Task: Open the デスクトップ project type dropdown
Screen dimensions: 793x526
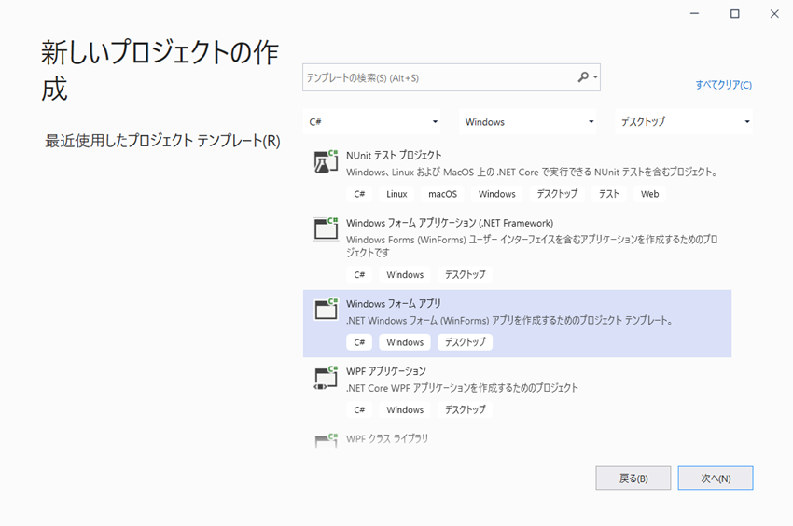Action: [x=685, y=122]
